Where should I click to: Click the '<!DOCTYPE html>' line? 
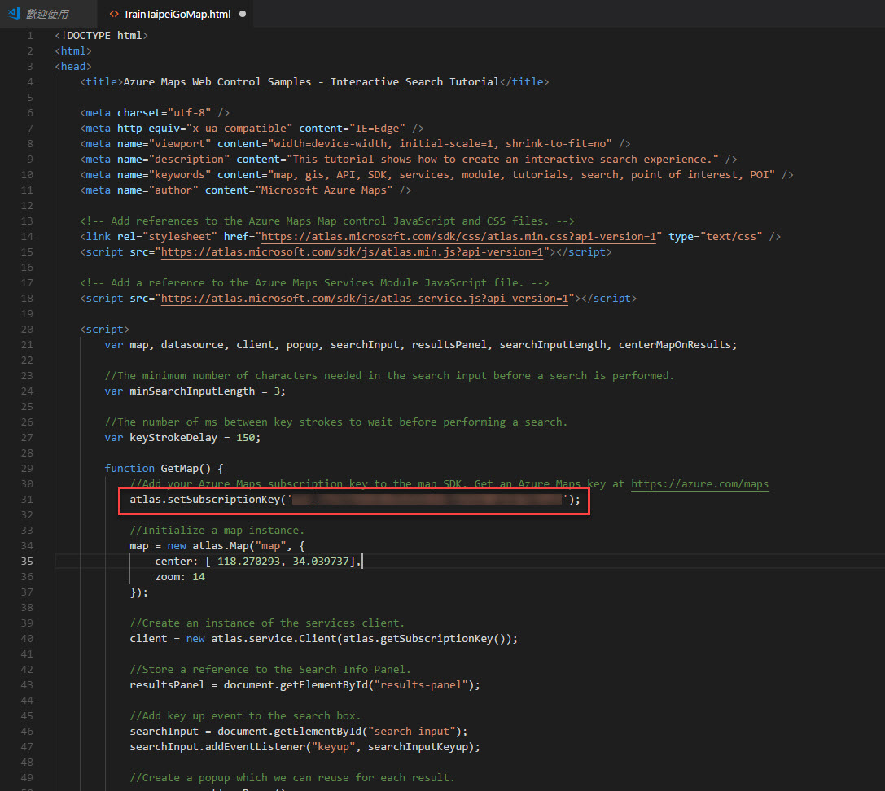(x=101, y=36)
